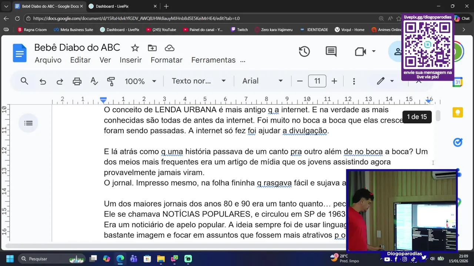
Task: Open the Texto normal style dropdown
Action: (x=198, y=81)
